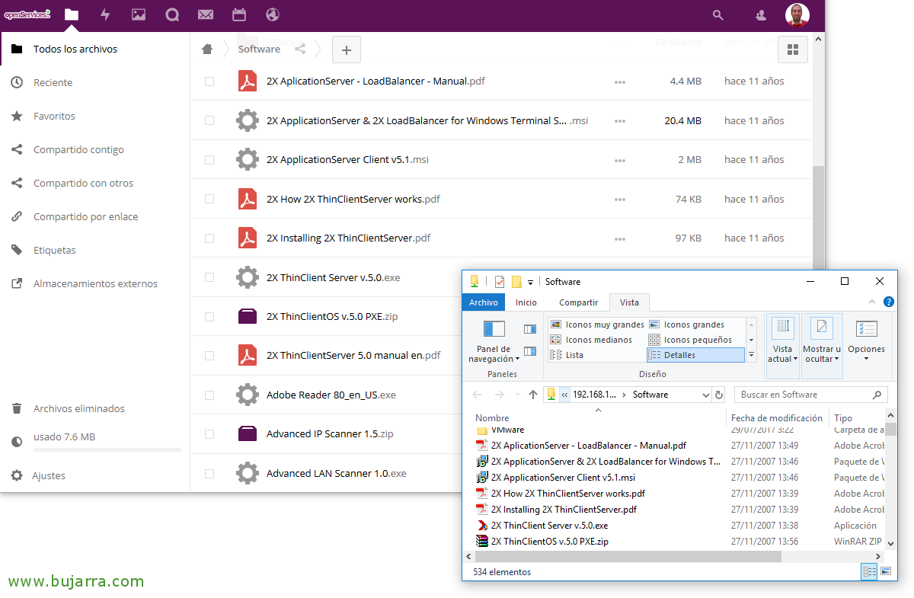Expand the address bar history dropdown arrow
Screen dimensions: 914x598
point(705,395)
